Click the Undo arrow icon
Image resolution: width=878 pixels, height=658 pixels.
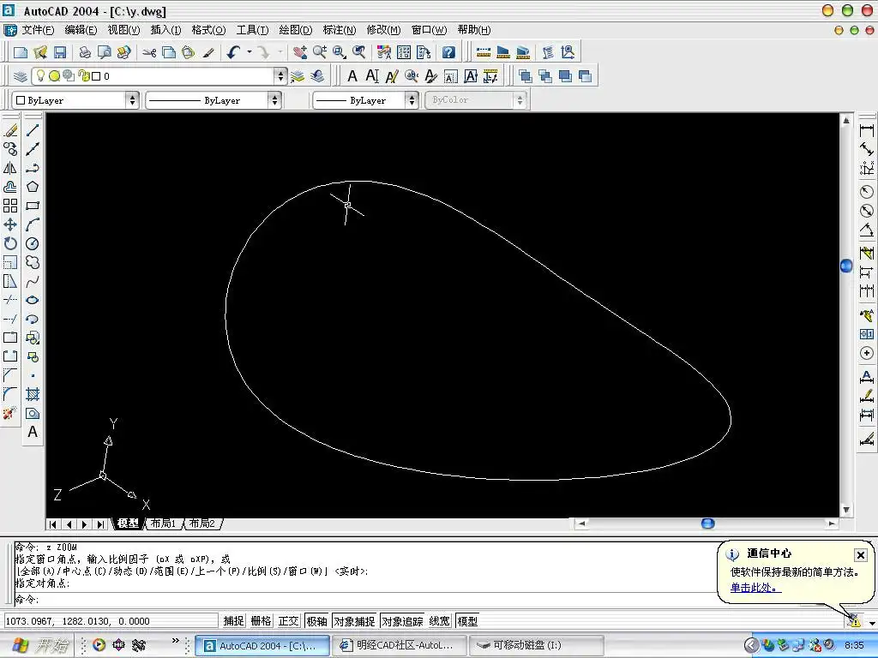click(233, 52)
